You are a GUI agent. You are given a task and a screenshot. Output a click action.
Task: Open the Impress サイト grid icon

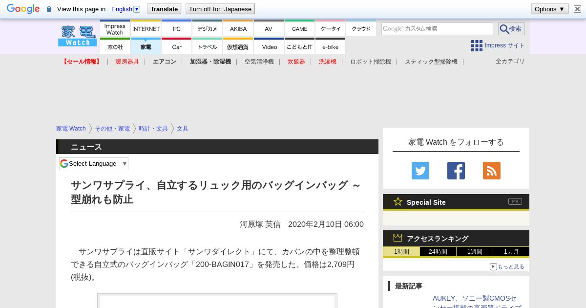coord(477,45)
